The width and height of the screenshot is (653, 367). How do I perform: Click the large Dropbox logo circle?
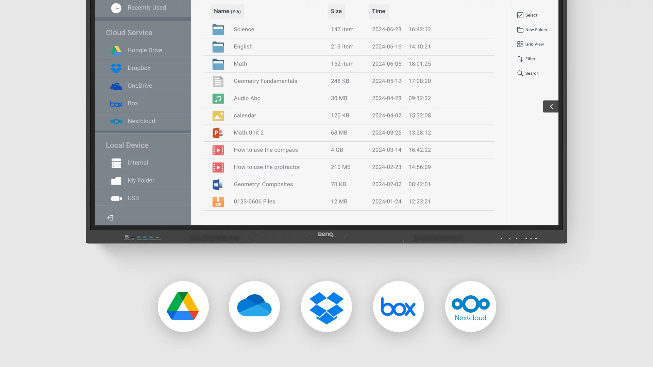pyautogui.click(x=326, y=307)
